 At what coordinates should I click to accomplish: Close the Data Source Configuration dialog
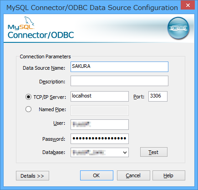tap(188, 5)
